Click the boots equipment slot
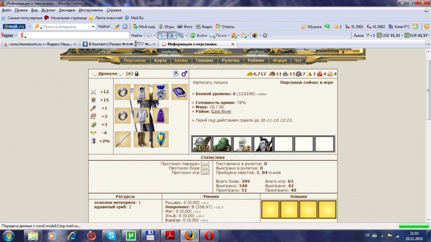This screenshot has height=242, width=431. click(x=142, y=139)
